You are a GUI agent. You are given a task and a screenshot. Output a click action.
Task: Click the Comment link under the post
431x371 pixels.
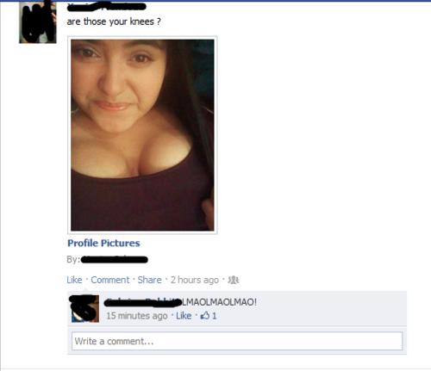click(x=110, y=280)
